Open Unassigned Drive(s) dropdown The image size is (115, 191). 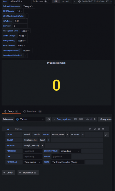coord(27,50)
